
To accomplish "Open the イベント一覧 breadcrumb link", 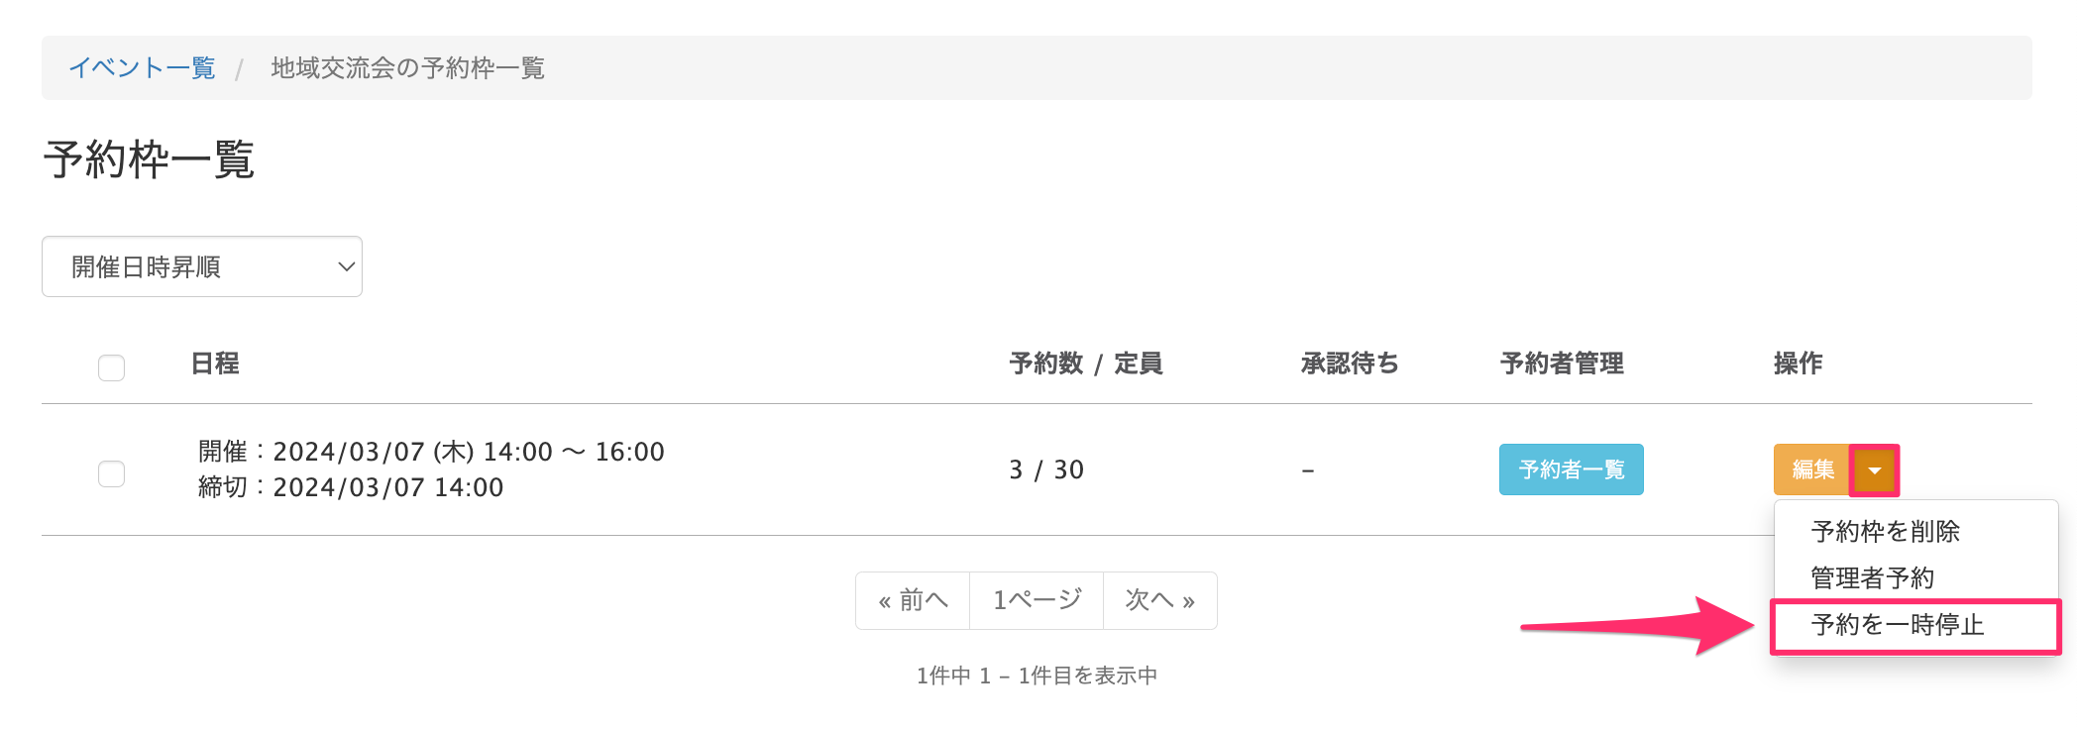I will pos(142,68).
